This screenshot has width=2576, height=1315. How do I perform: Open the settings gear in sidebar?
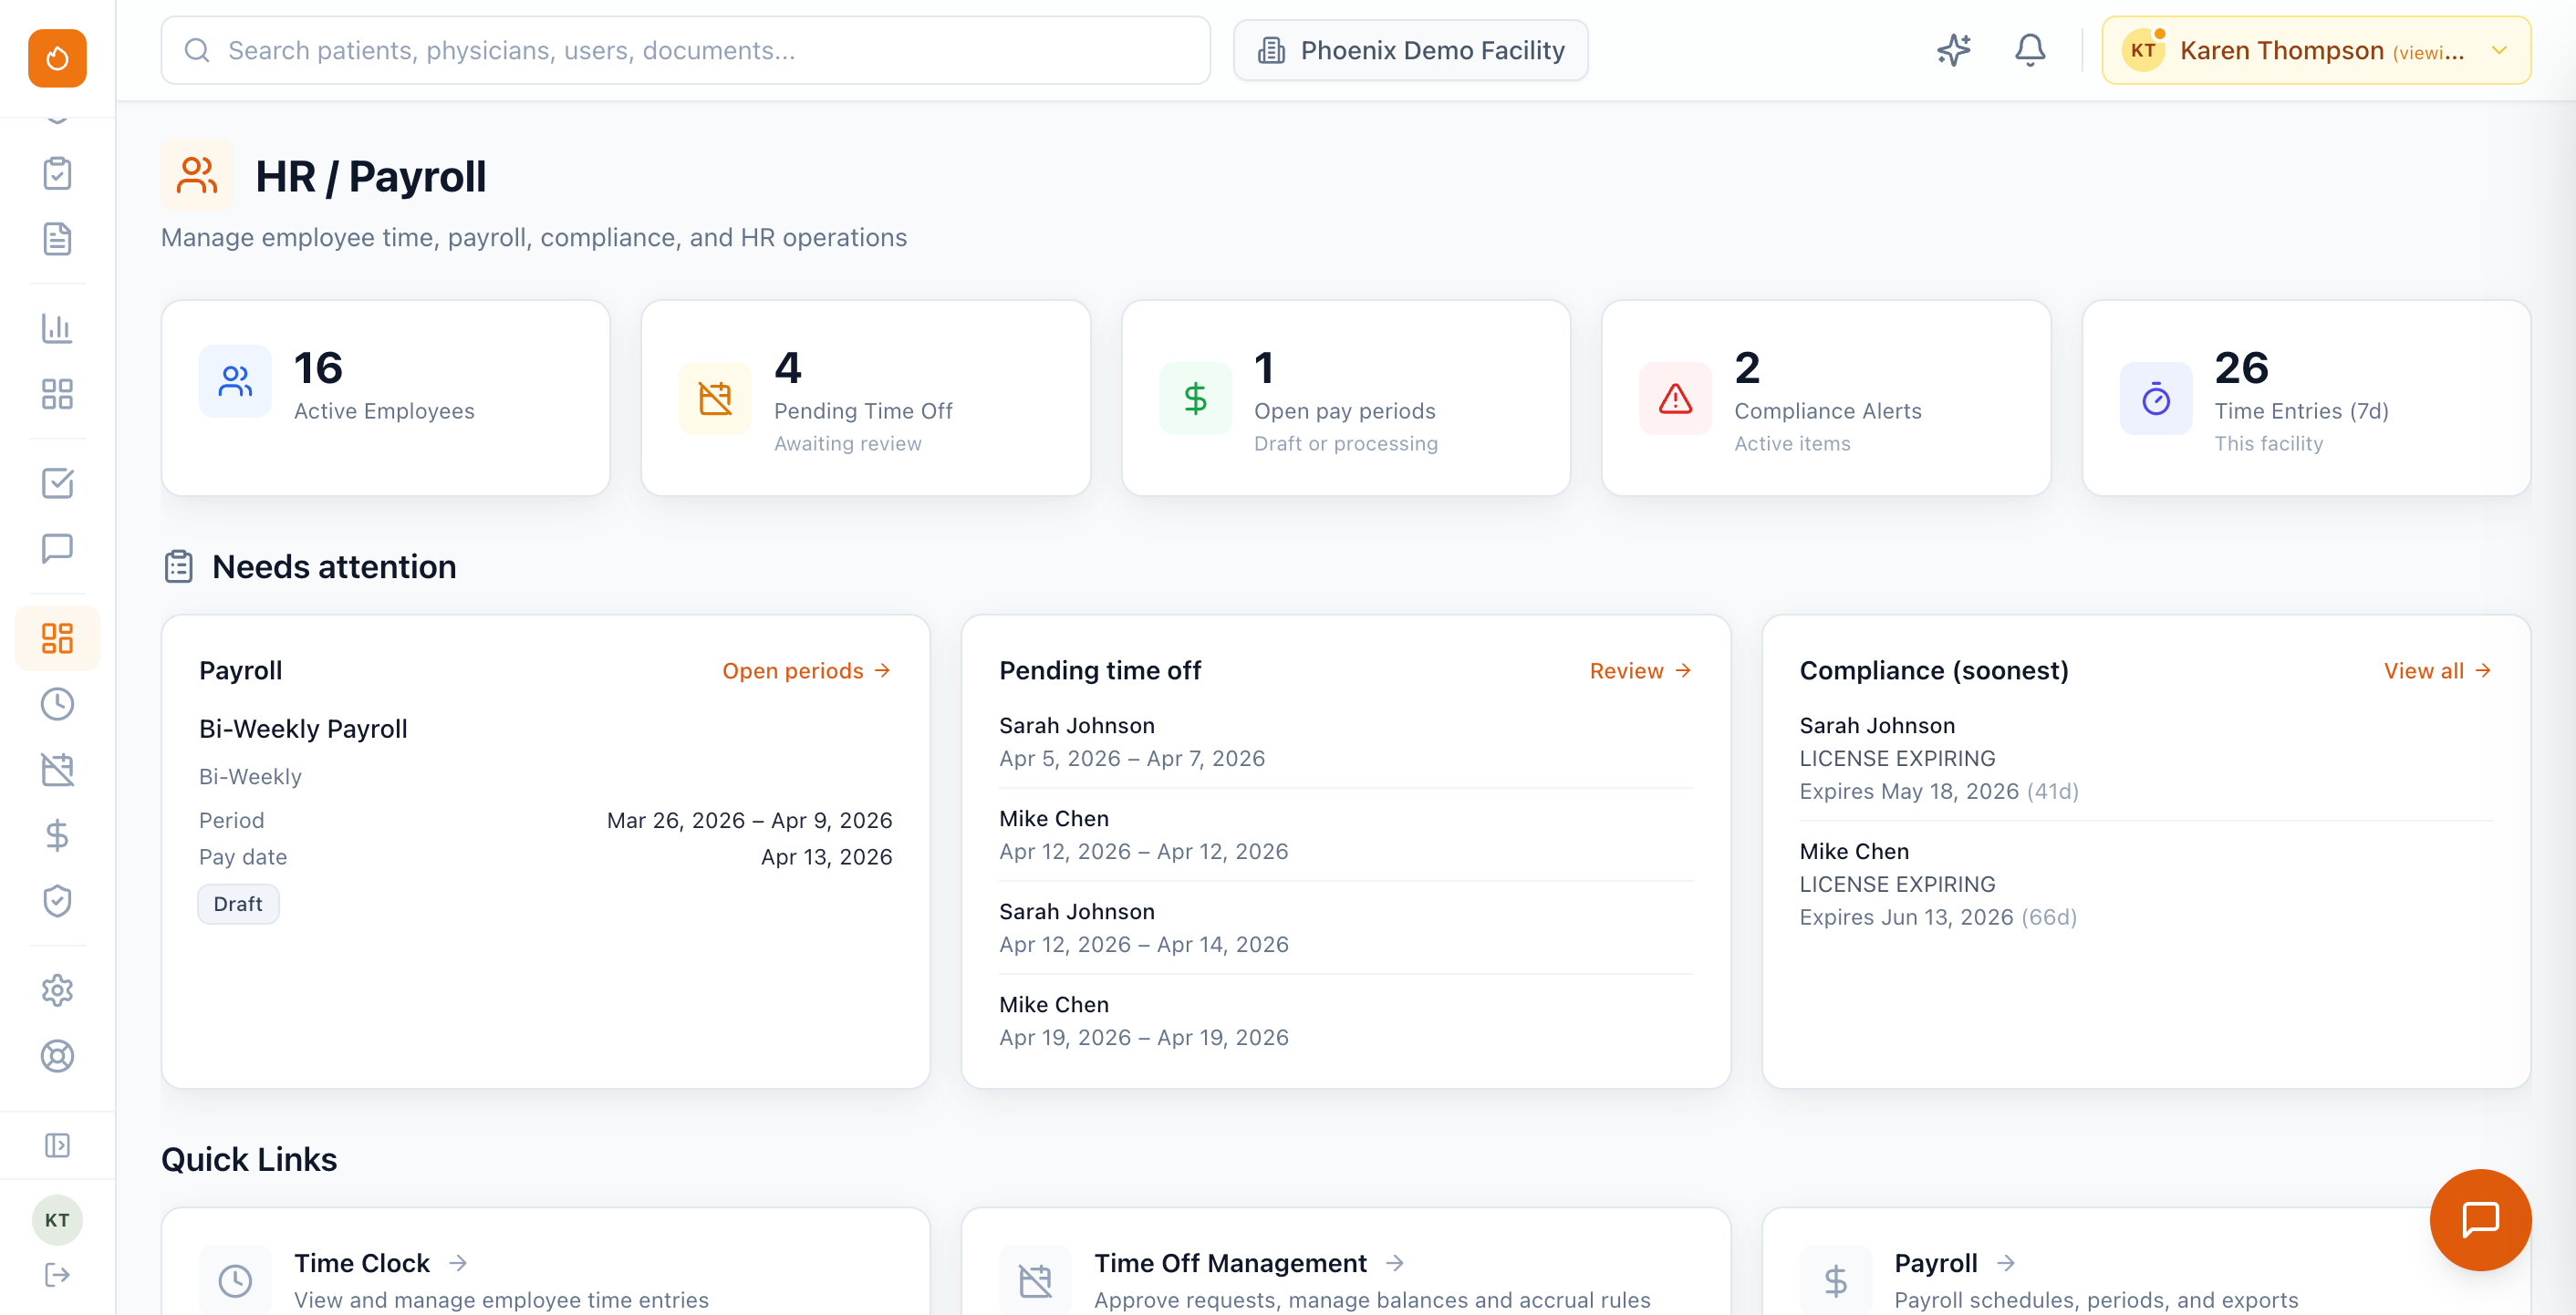pos(57,990)
